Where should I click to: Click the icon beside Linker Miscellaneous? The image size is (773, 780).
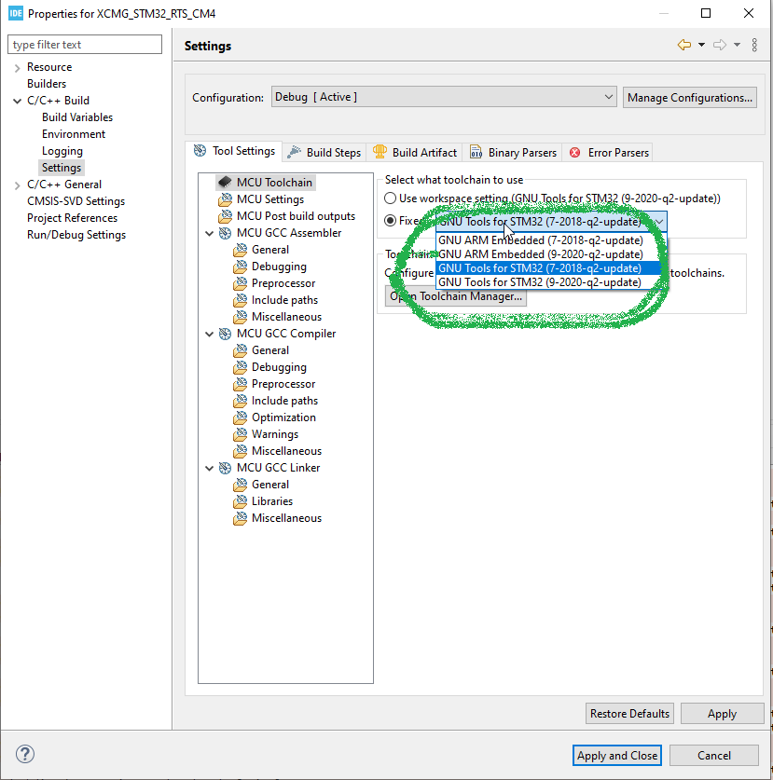(x=240, y=518)
